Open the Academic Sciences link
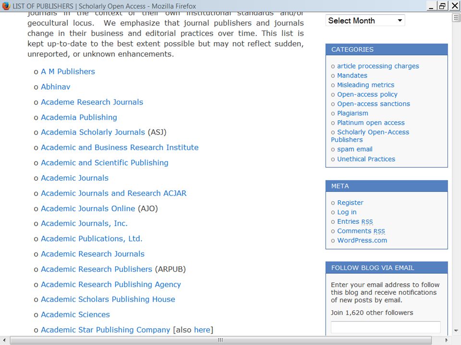 click(75, 314)
